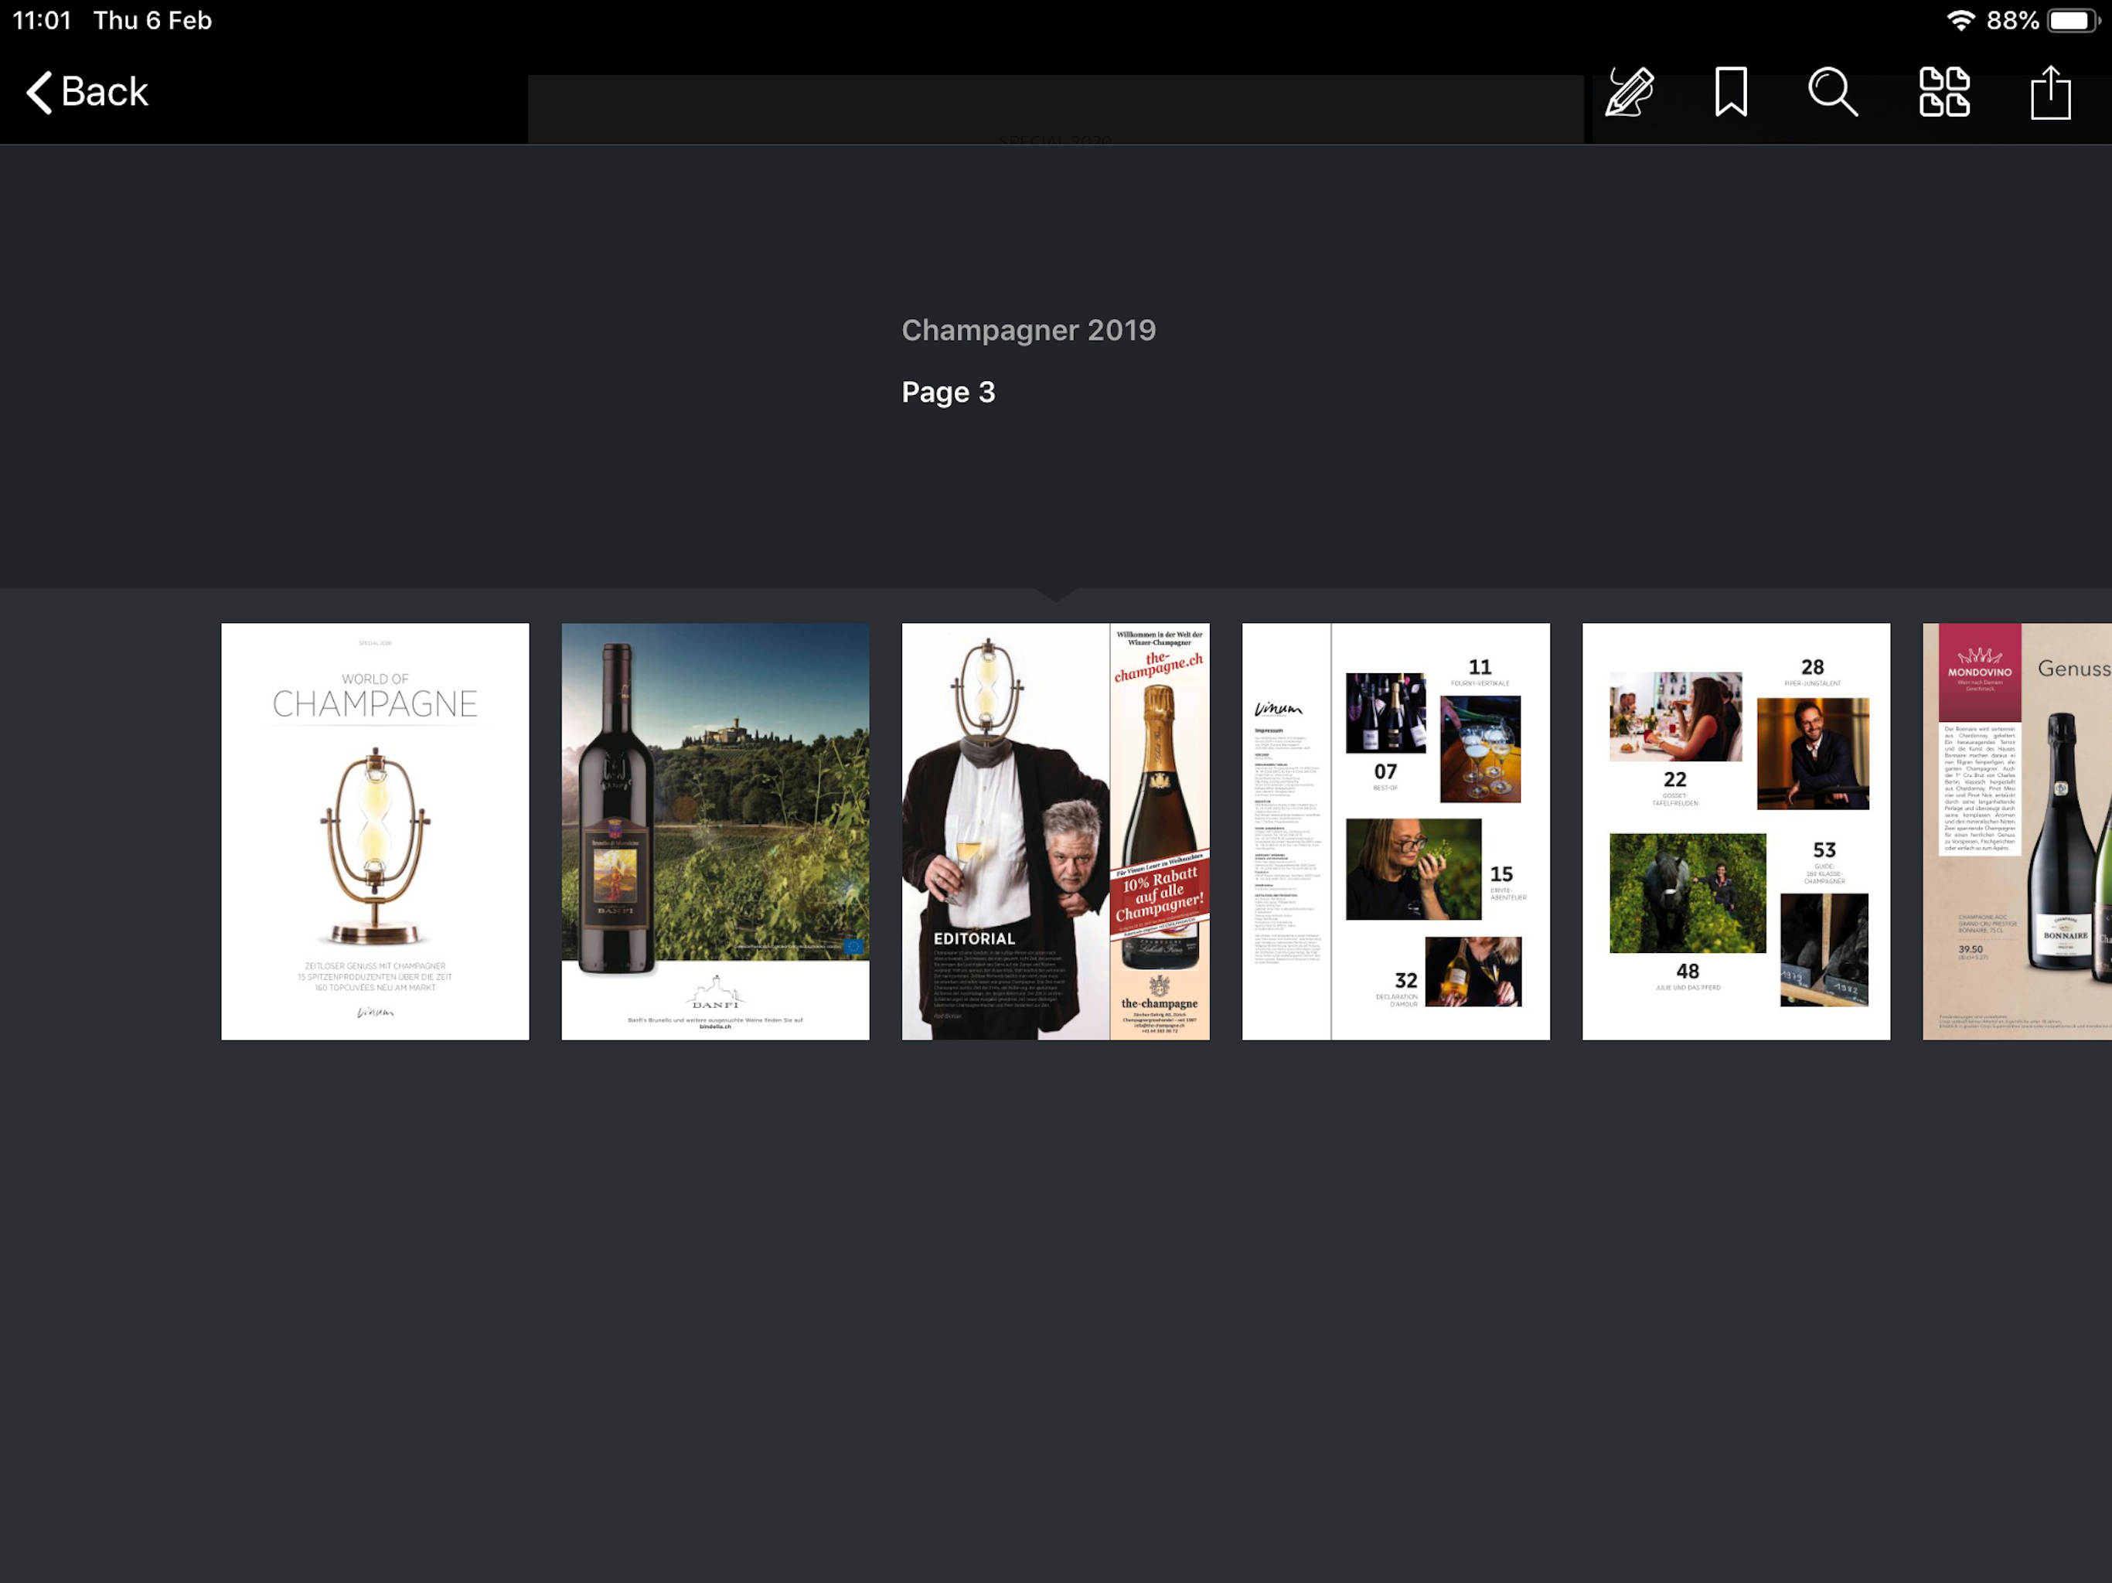This screenshot has height=1583, width=2112.
Task: Open search with the magnifier icon
Action: [x=1832, y=93]
